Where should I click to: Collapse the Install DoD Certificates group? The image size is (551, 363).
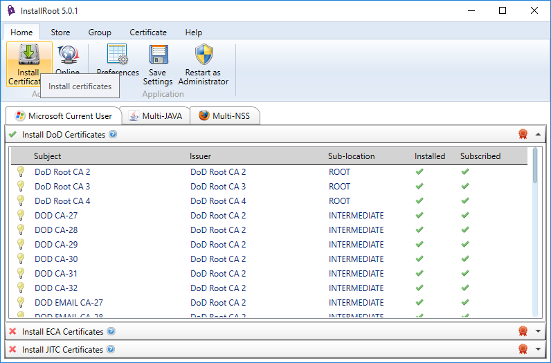click(538, 134)
